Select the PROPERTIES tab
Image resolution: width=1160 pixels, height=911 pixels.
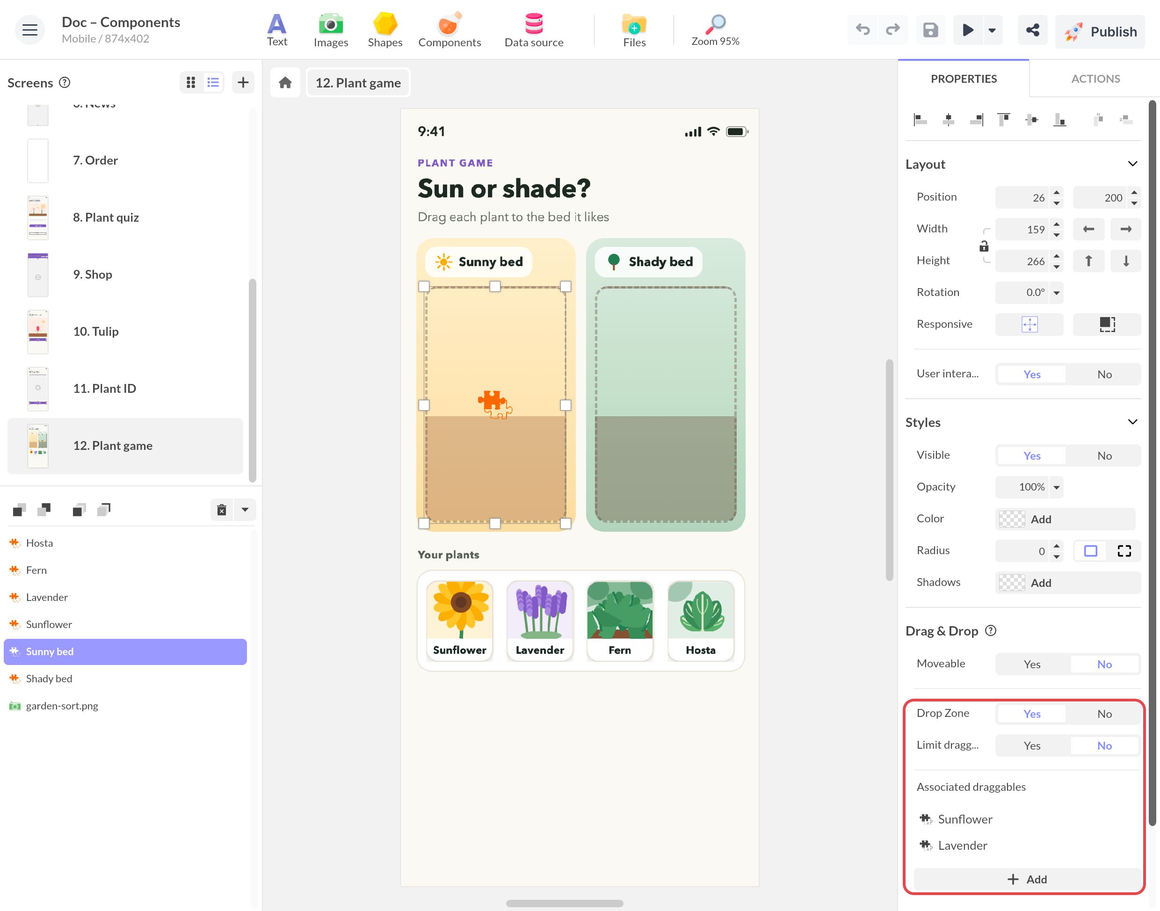964,79
